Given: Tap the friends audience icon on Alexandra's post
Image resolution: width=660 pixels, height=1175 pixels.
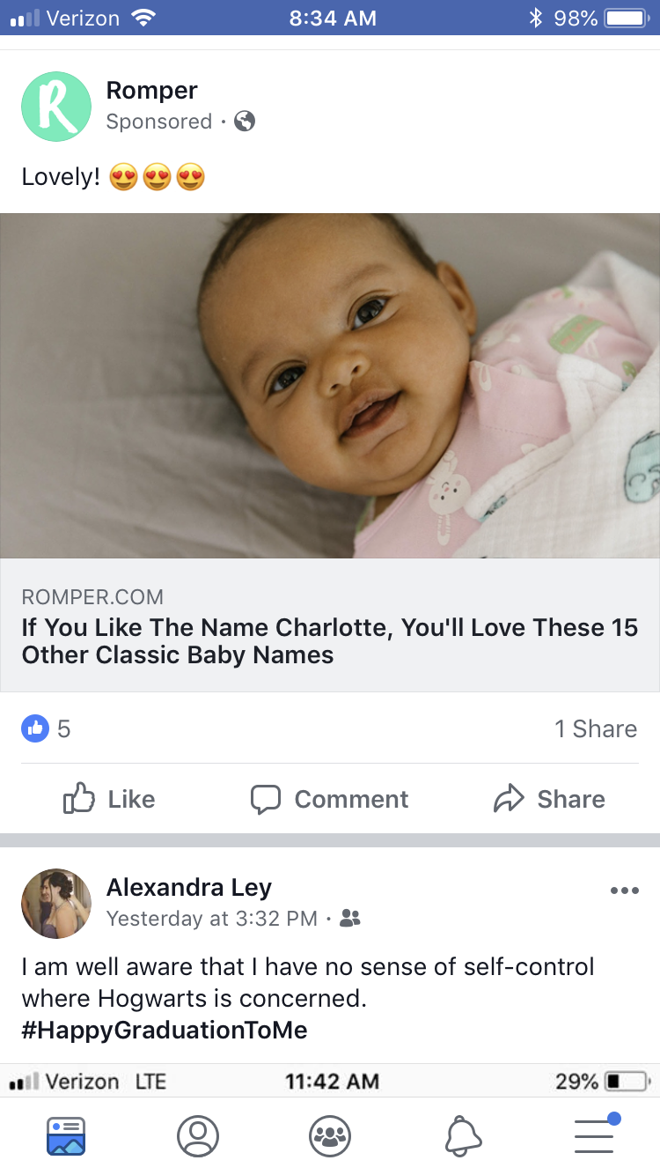Looking at the screenshot, I should [x=350, y=919].
